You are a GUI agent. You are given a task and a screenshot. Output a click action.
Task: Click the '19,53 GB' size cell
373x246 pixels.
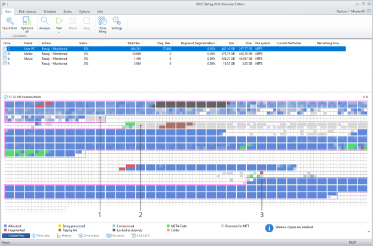point(229,63)
